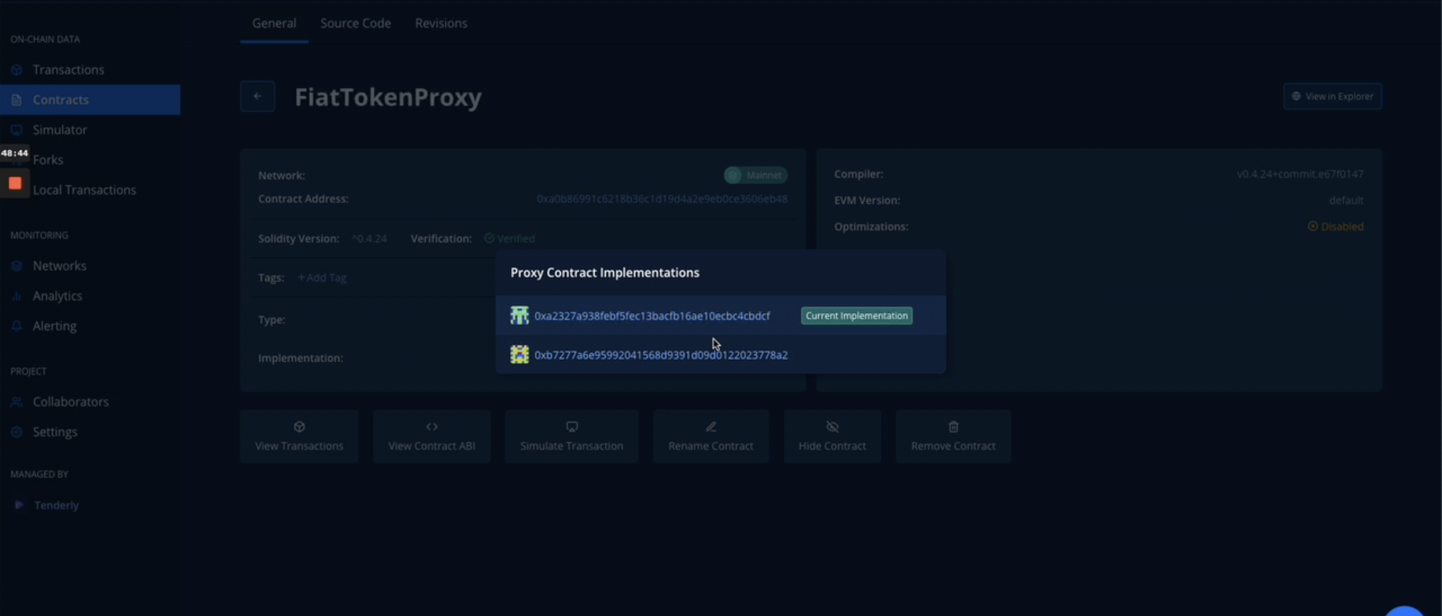Click Simulate Transaction button

click(571, 437)
